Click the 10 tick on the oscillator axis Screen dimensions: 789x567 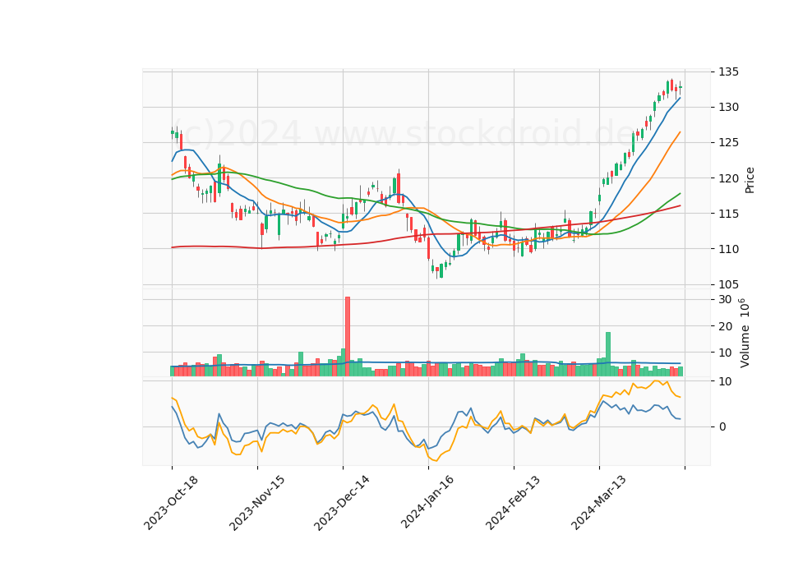[725, 382]
